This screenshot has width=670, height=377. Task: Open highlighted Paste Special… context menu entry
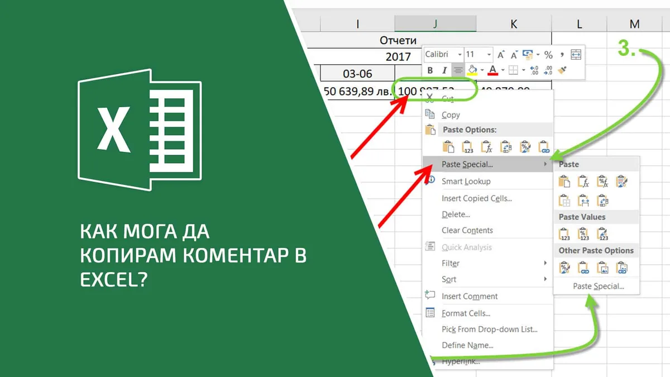[487, 164]
